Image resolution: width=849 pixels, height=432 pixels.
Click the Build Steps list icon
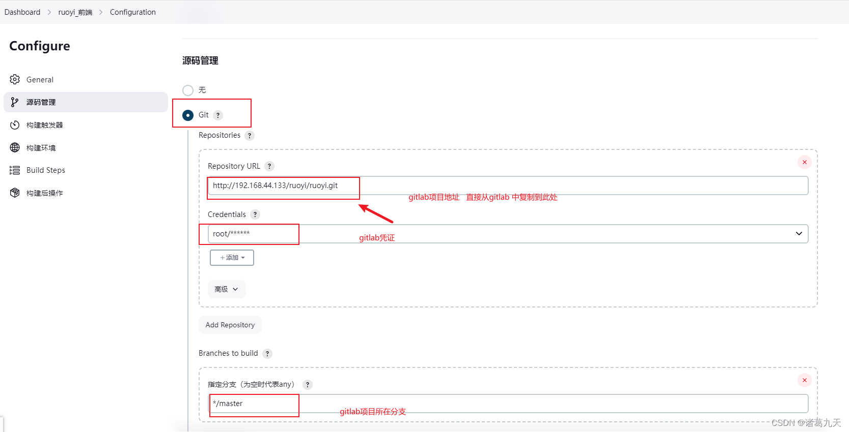[15, 170]
